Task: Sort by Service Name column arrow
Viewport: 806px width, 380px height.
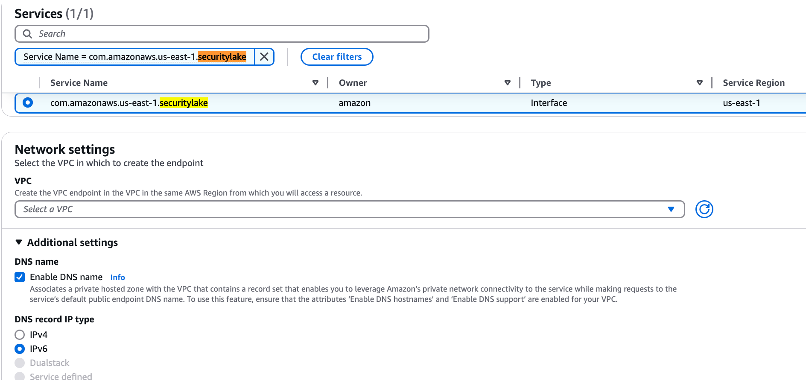Action: (x=315, y=83)
